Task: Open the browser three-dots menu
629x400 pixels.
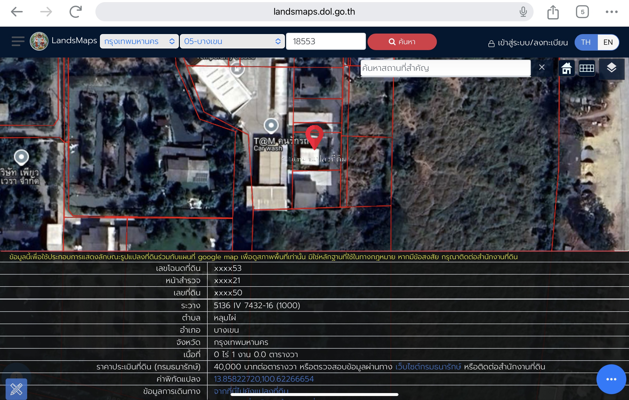Action: tap(611, 12)
